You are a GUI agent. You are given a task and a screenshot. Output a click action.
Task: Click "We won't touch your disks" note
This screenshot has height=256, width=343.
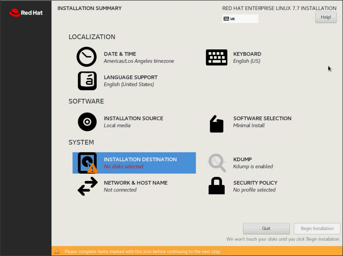point(284,239)
